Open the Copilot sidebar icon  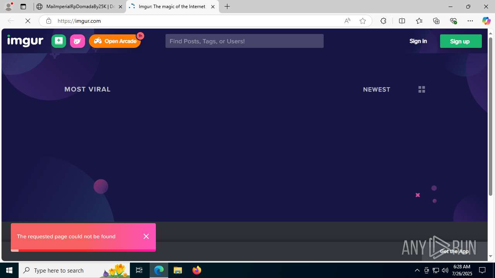486,21
